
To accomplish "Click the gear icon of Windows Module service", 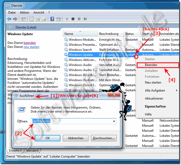I will tap(66, 40).
